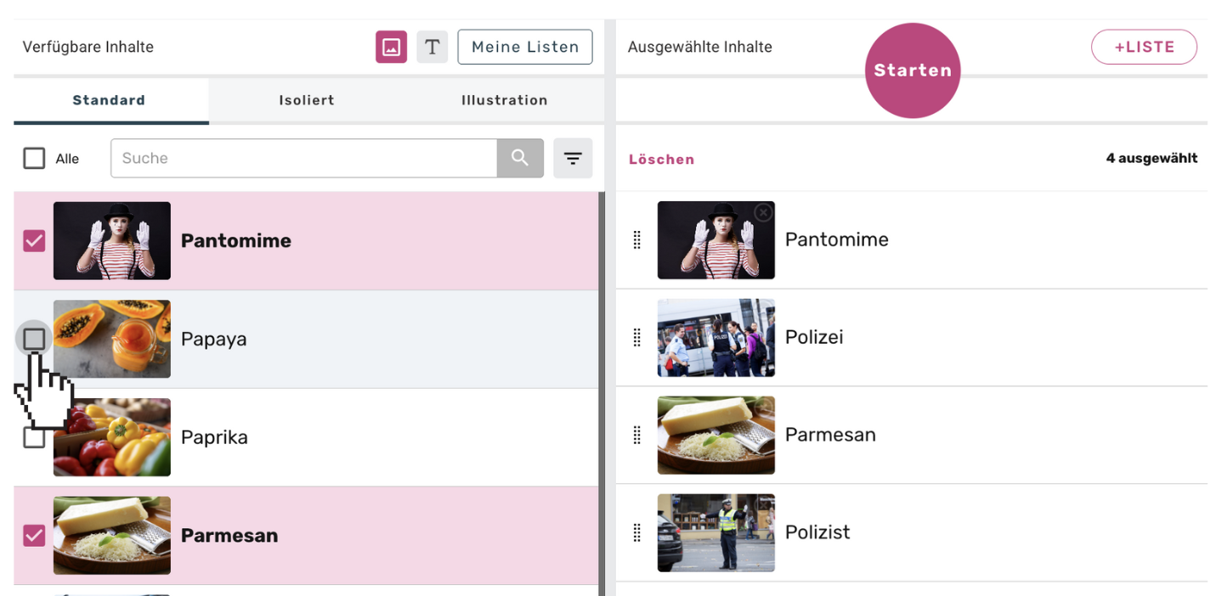This screenshot has height=596, width=1227.
Task: Click the Polizist thumbnail image
Action: (x=716, y=533)
